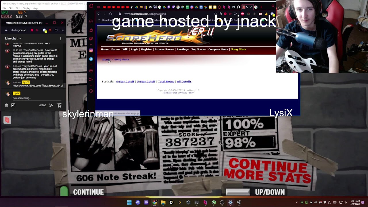This screenshot has width=368, height=207.
Task: Click red shield icon in chat popup toolbar
Action: pyautogui.click(x=32, y=30)
